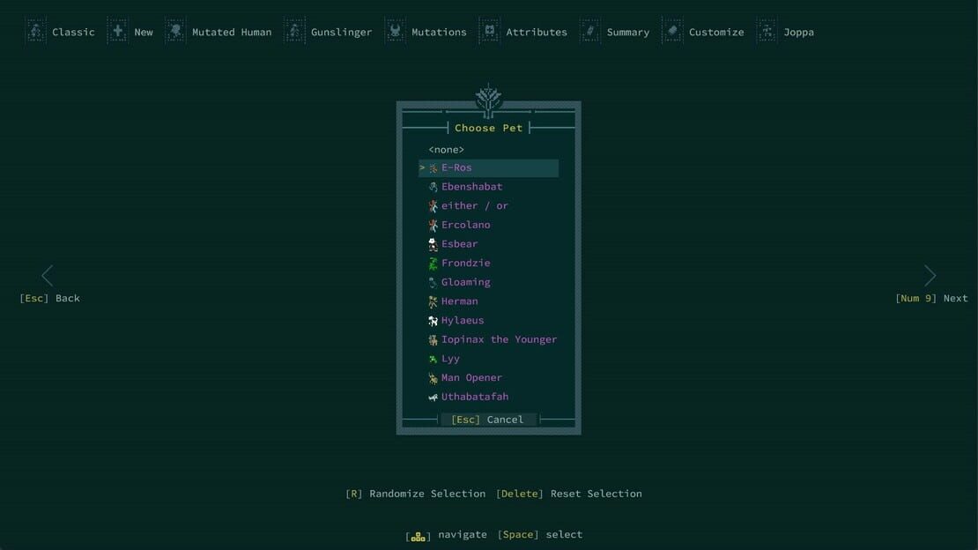This screenshot has width=978, height=550.
Task: Click the Esbear pet sprite icon
Action: tap(433, 244)
